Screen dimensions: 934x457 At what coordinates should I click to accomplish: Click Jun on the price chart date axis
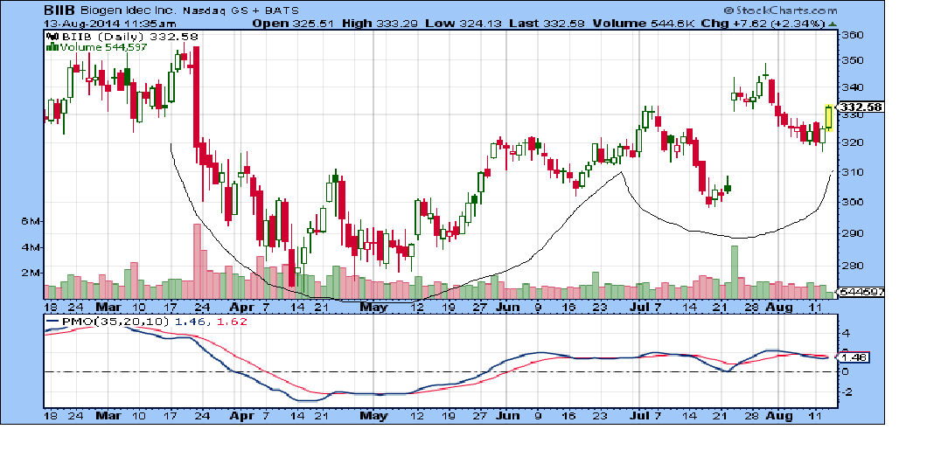point(506,308)
